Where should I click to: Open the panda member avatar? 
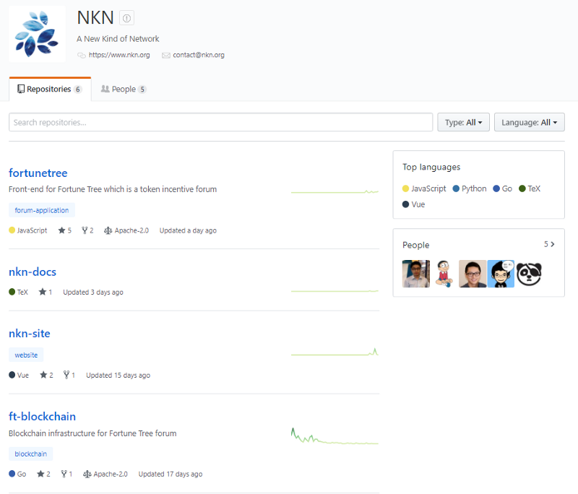[529, 274]
